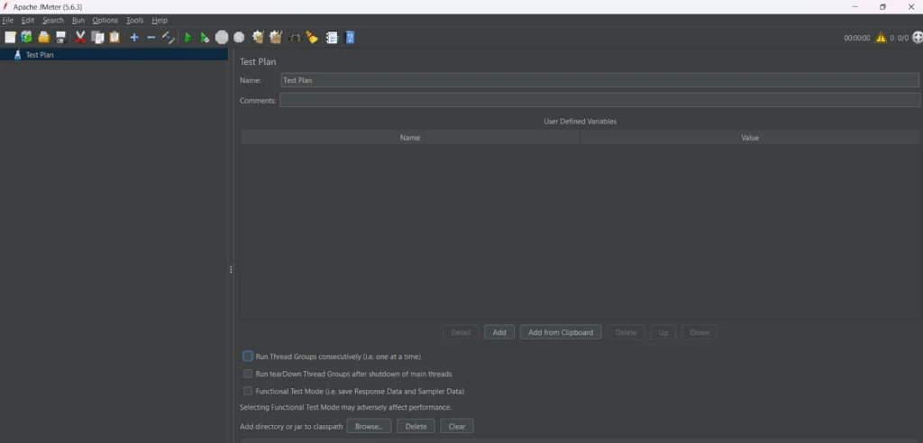Open the Run menu
Image resolution: width=923 pixels, height=443 pixels.
point(78,20)
